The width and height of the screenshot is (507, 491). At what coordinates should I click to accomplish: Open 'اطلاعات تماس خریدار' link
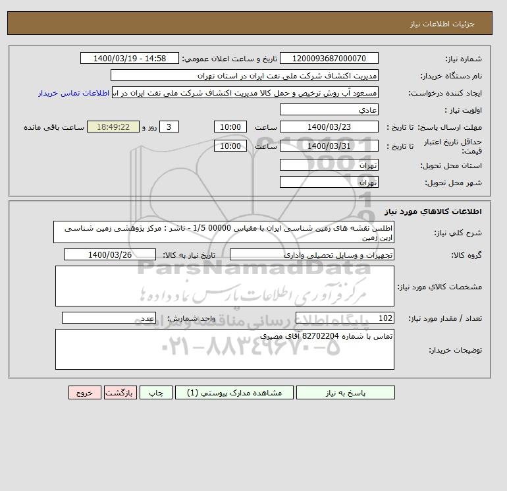[73, 93]
